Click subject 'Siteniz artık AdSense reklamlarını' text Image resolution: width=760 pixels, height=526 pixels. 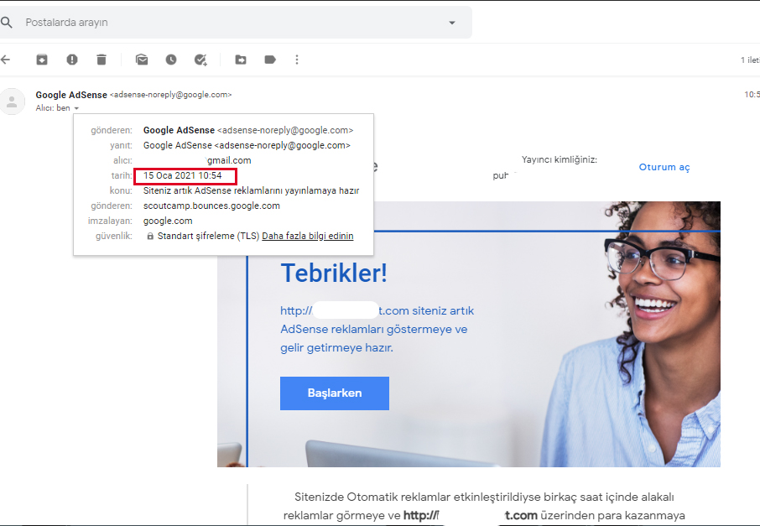point(252,190)
